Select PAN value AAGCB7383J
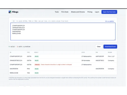 click(x=100, y=61)
